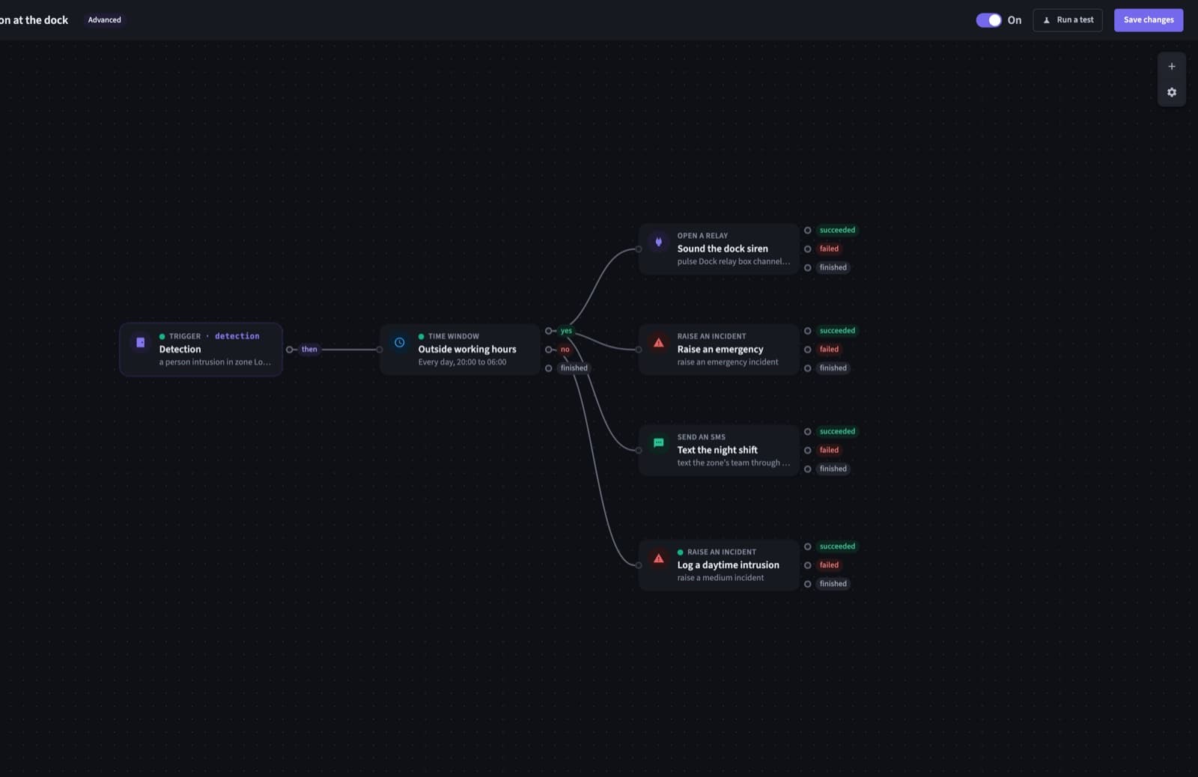Click 'text the zone's team through …' description
The width and height of the screenshot is (1198, 777).
(x=733, y=463)
